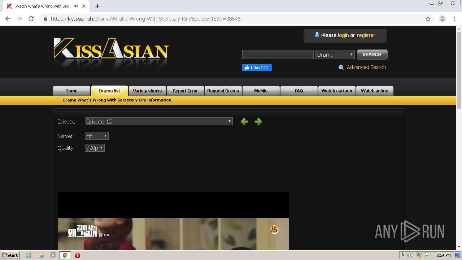This screenshot has width=462, height=260.
Task: Click the SEARCH button
Action: 372,55
